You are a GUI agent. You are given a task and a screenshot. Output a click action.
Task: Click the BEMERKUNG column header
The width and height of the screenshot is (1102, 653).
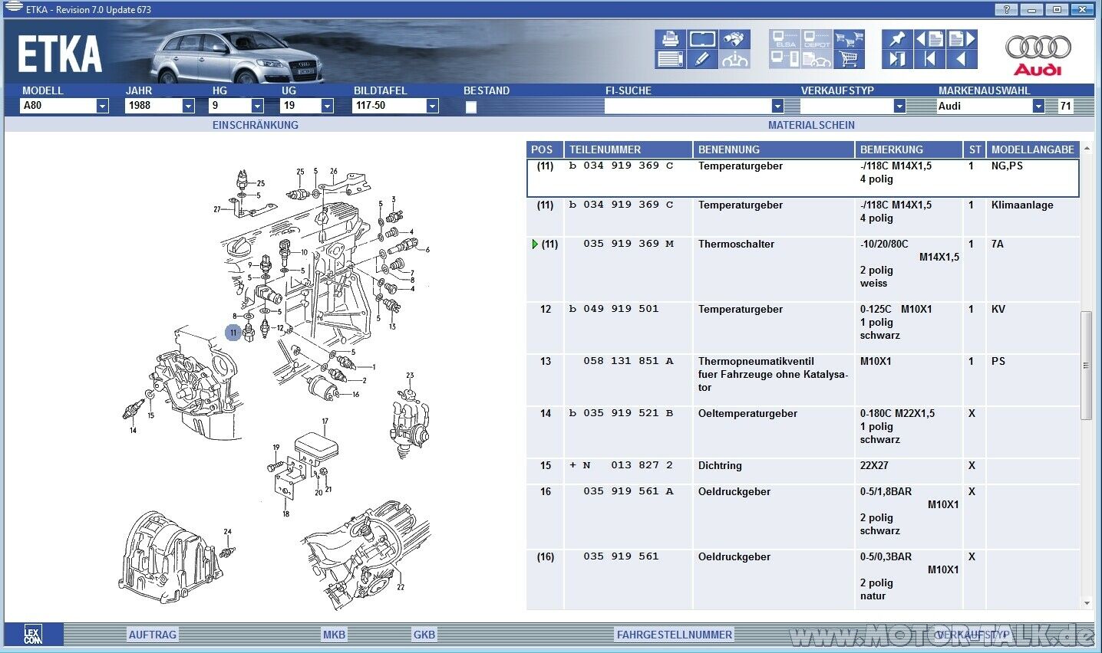[x=909, y=149]
